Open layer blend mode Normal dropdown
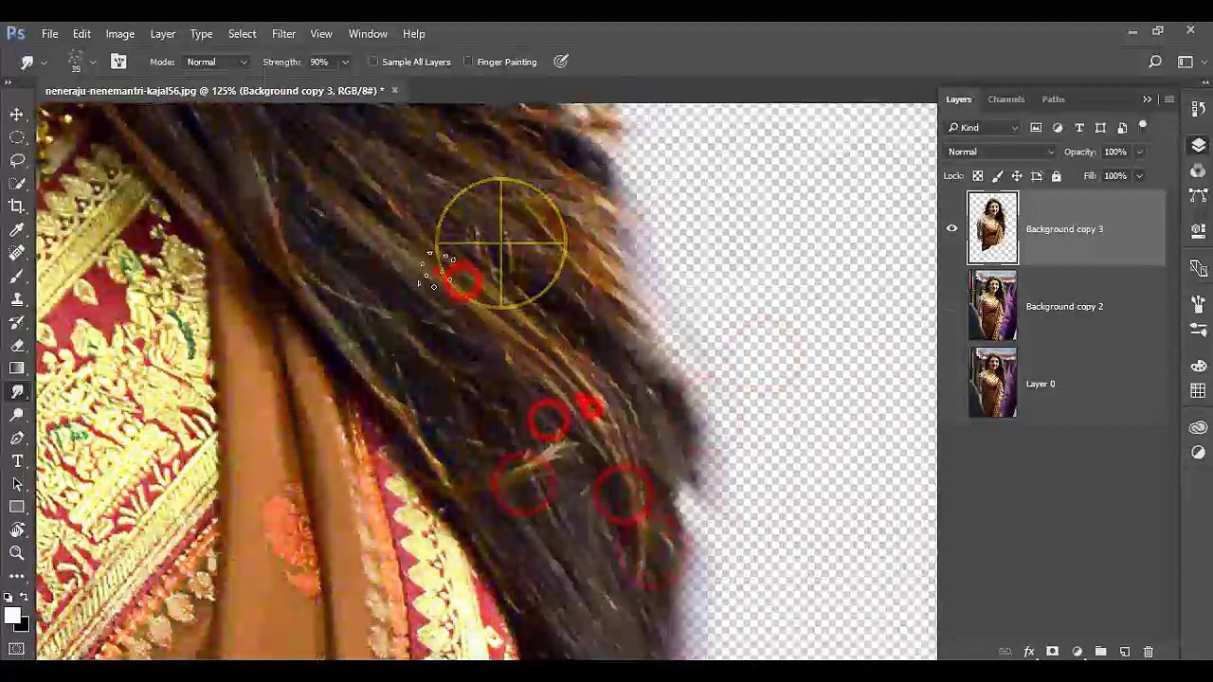The width and height of the screenshot is (1213, 682). tap(1001, 152)
